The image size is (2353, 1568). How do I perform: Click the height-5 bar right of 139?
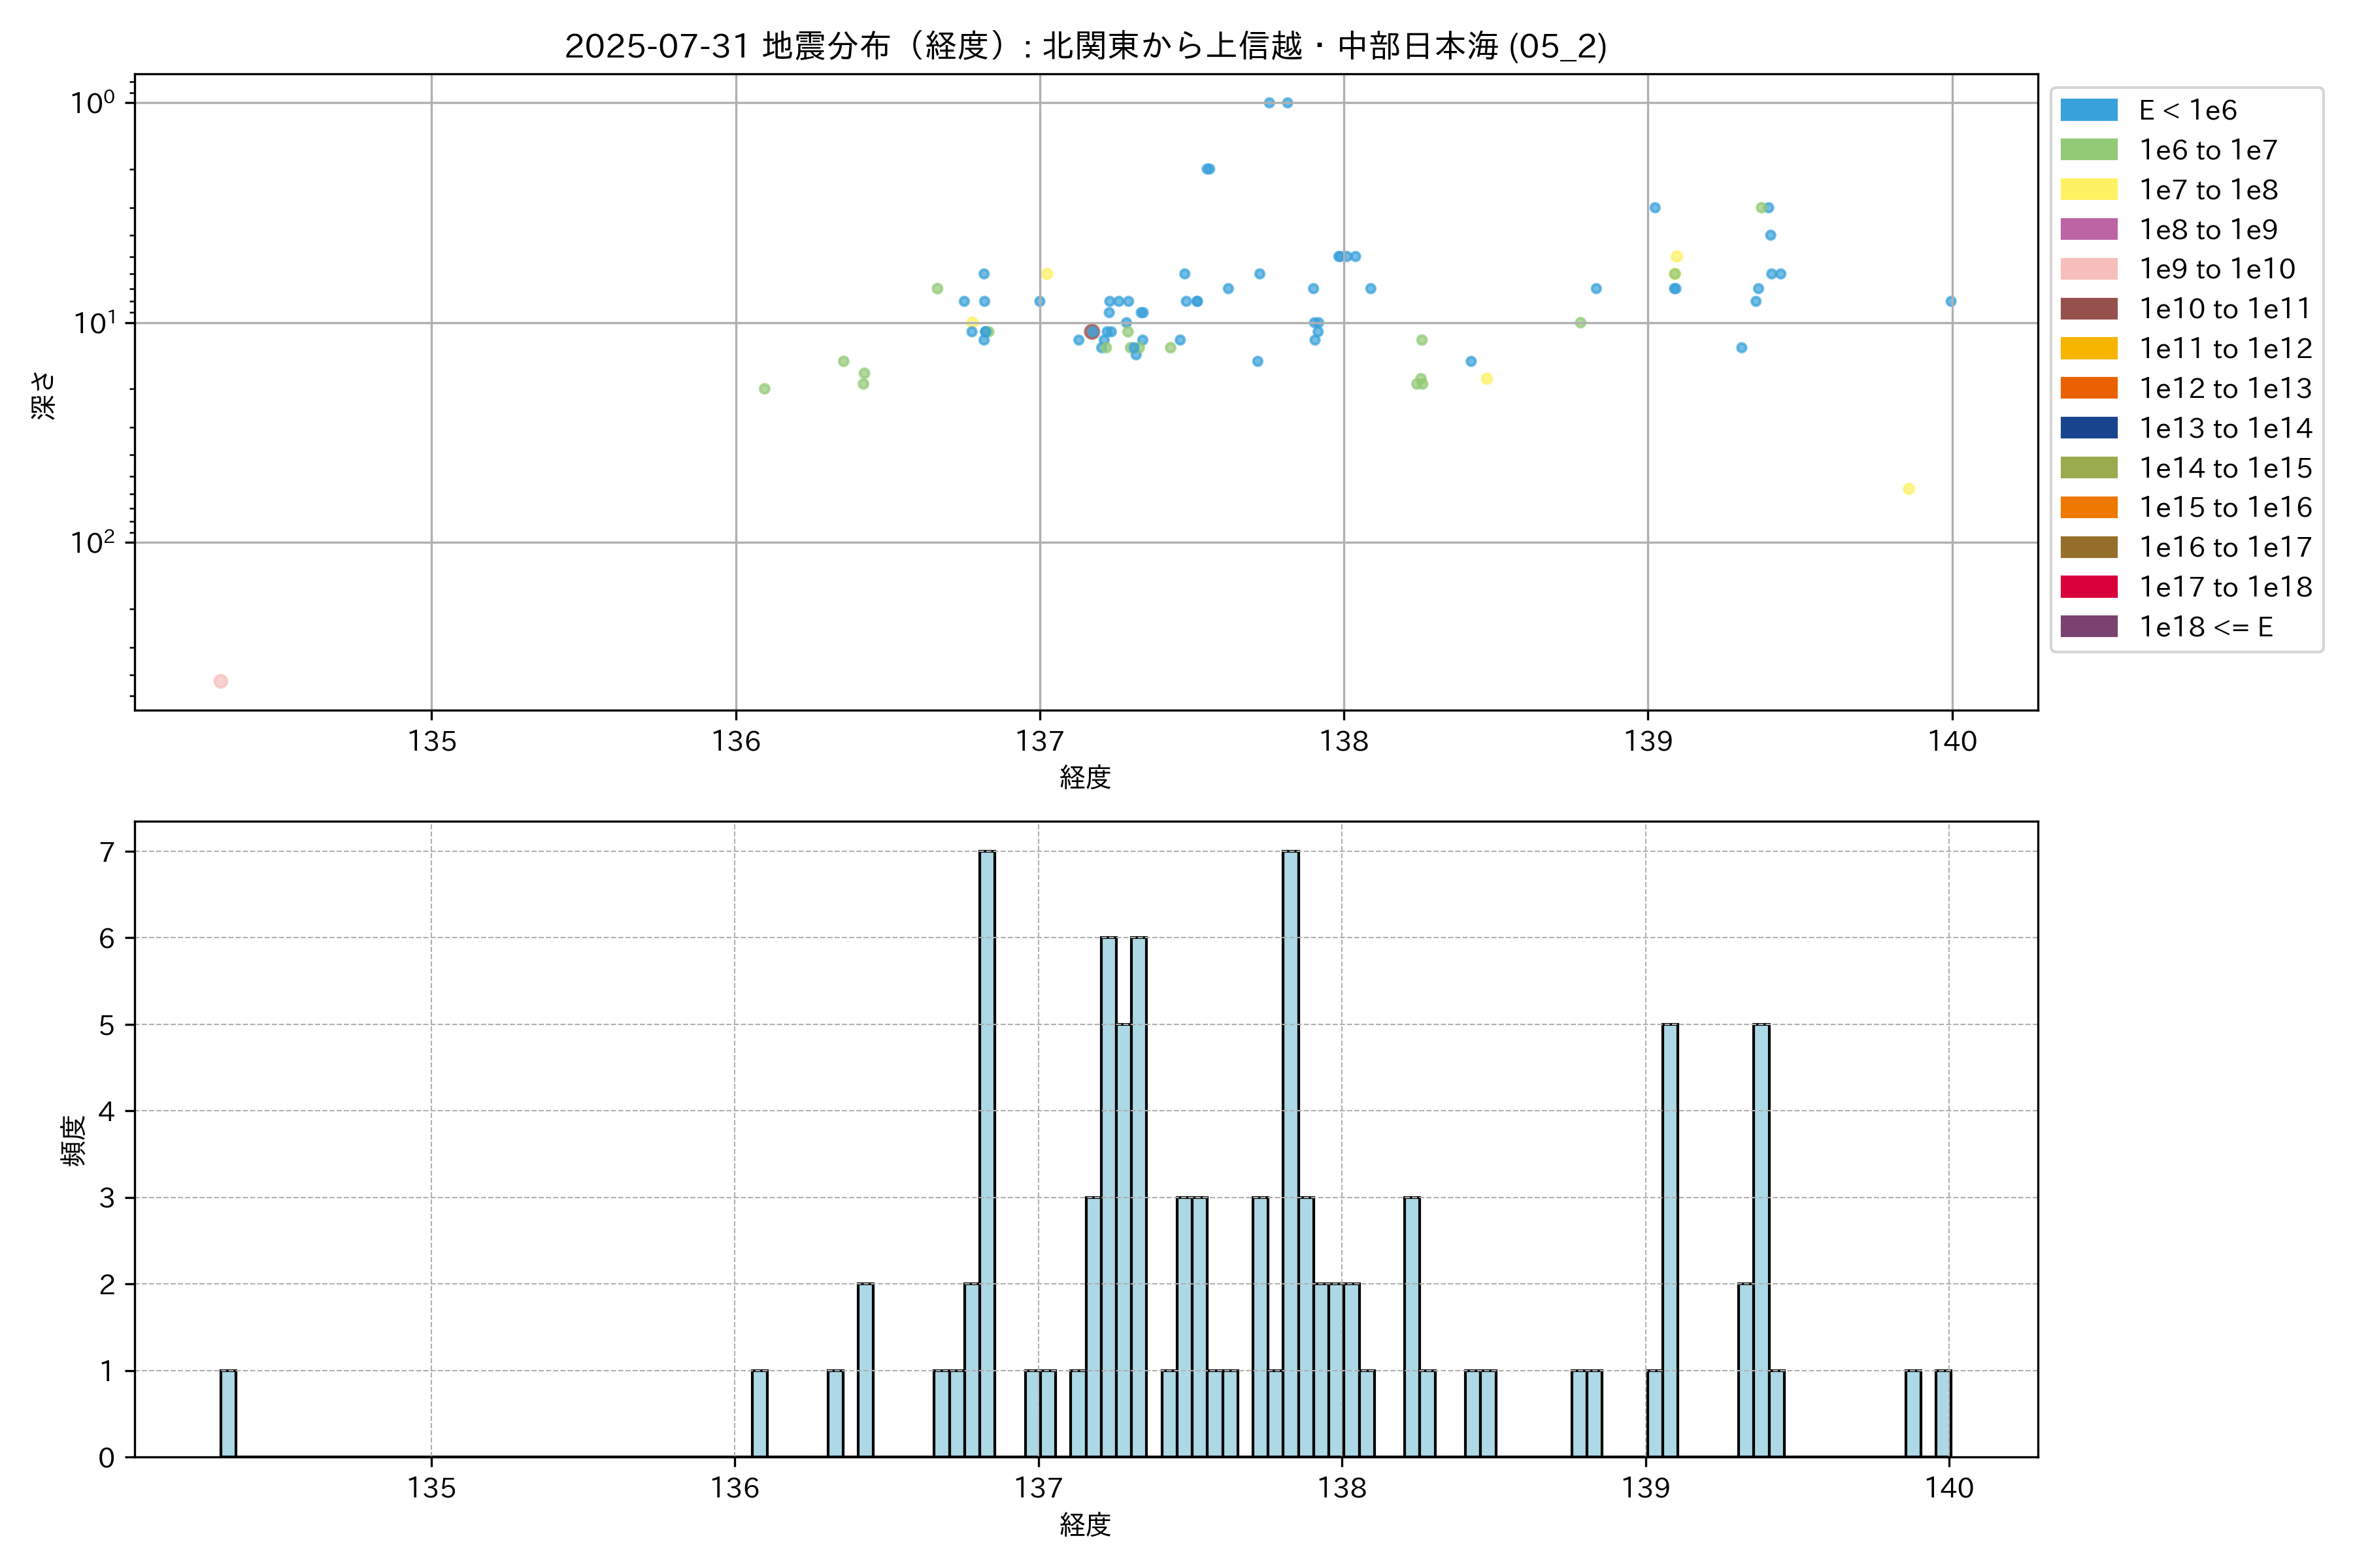(x=1670, y=1240)
